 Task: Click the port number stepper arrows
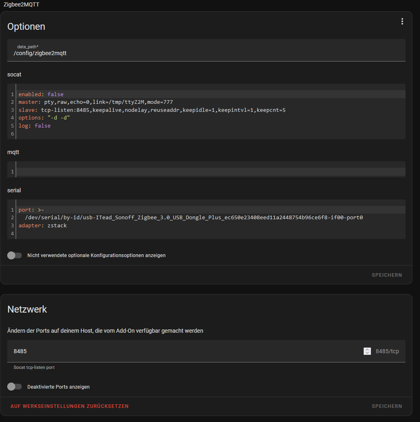367,351
